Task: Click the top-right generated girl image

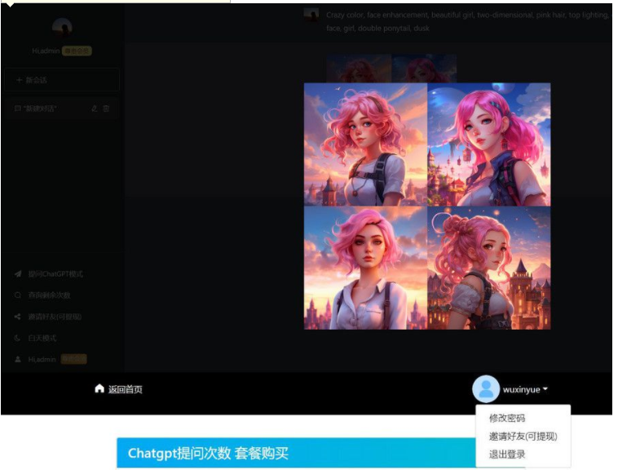Action: click(488, 144)
